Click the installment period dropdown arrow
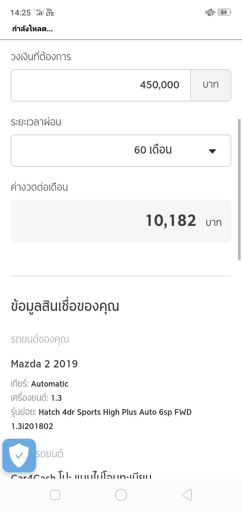This screenshot has height=511, width=242. (x=212, y=151)
